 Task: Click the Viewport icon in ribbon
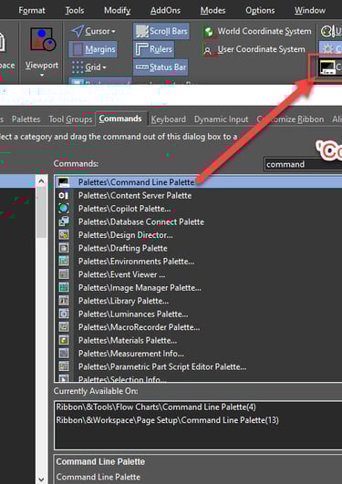click(43, 39)
